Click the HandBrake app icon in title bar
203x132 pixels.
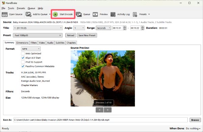coord(3,3)
